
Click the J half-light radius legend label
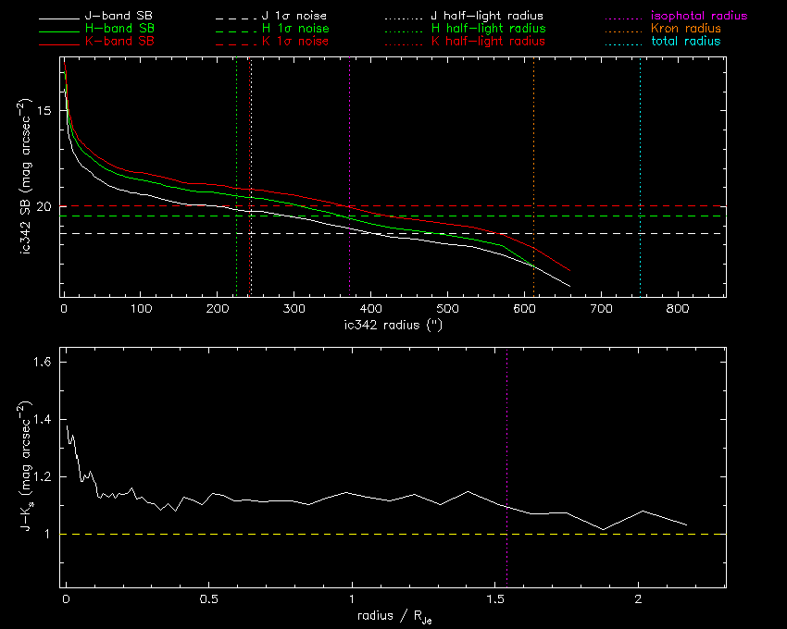(488, 17)
